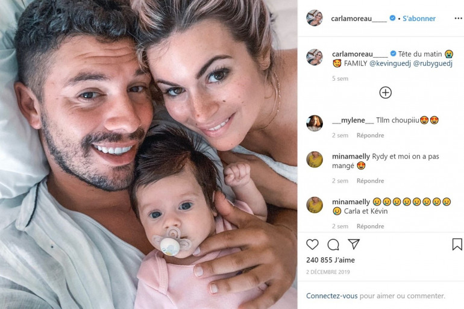Image resolution: width=464 pixels, height=309 pixels.
Task: Open the three-dot more options menu
Action: 458,18
